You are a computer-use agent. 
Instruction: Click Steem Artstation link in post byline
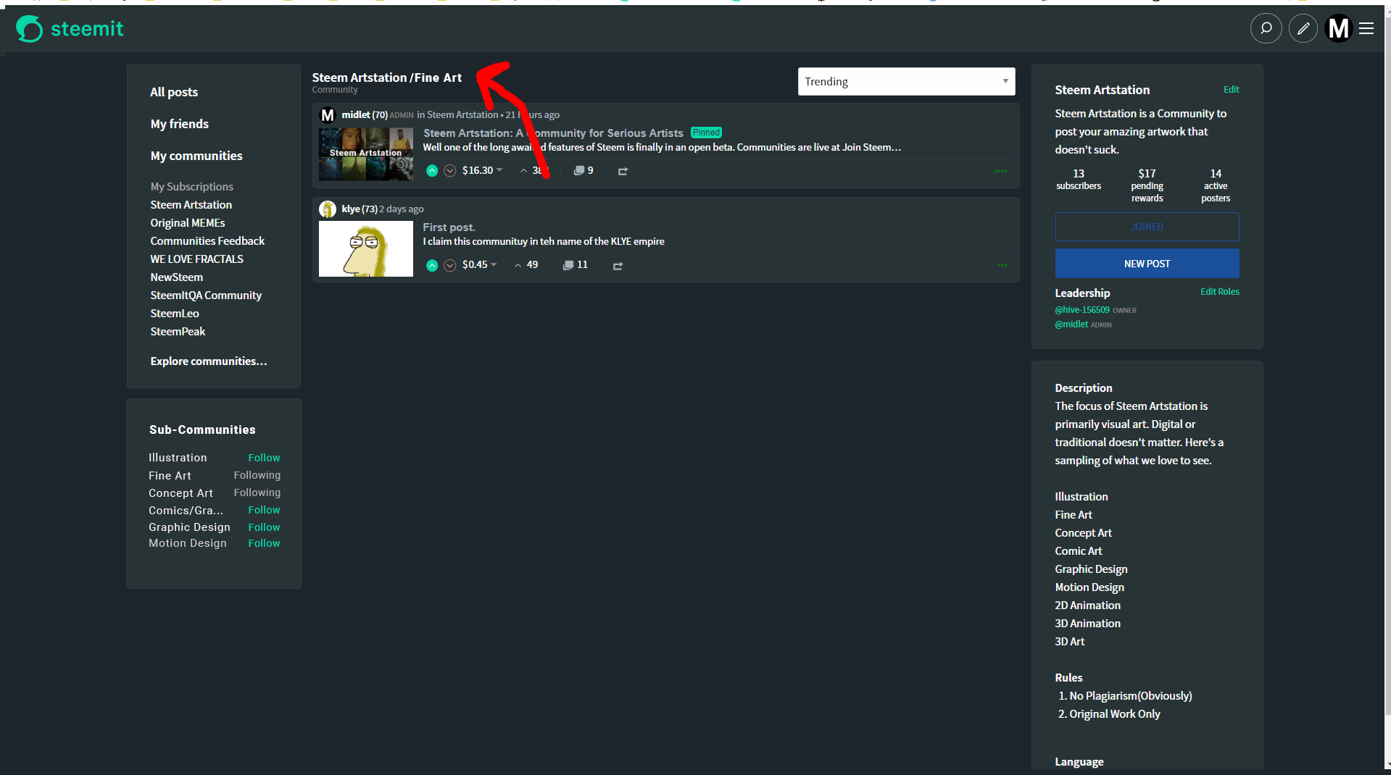(x=462, y=115)
